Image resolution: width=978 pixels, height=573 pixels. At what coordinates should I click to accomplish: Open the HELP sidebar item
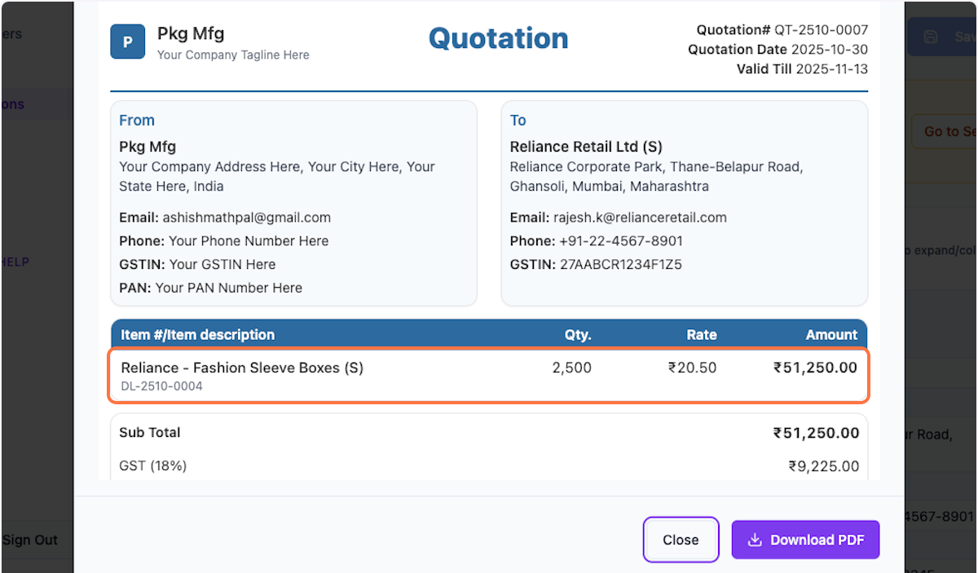click(16, 262)
